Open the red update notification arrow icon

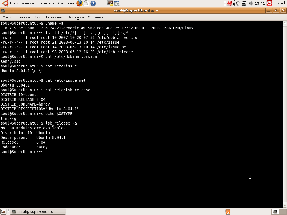point(229,3)
